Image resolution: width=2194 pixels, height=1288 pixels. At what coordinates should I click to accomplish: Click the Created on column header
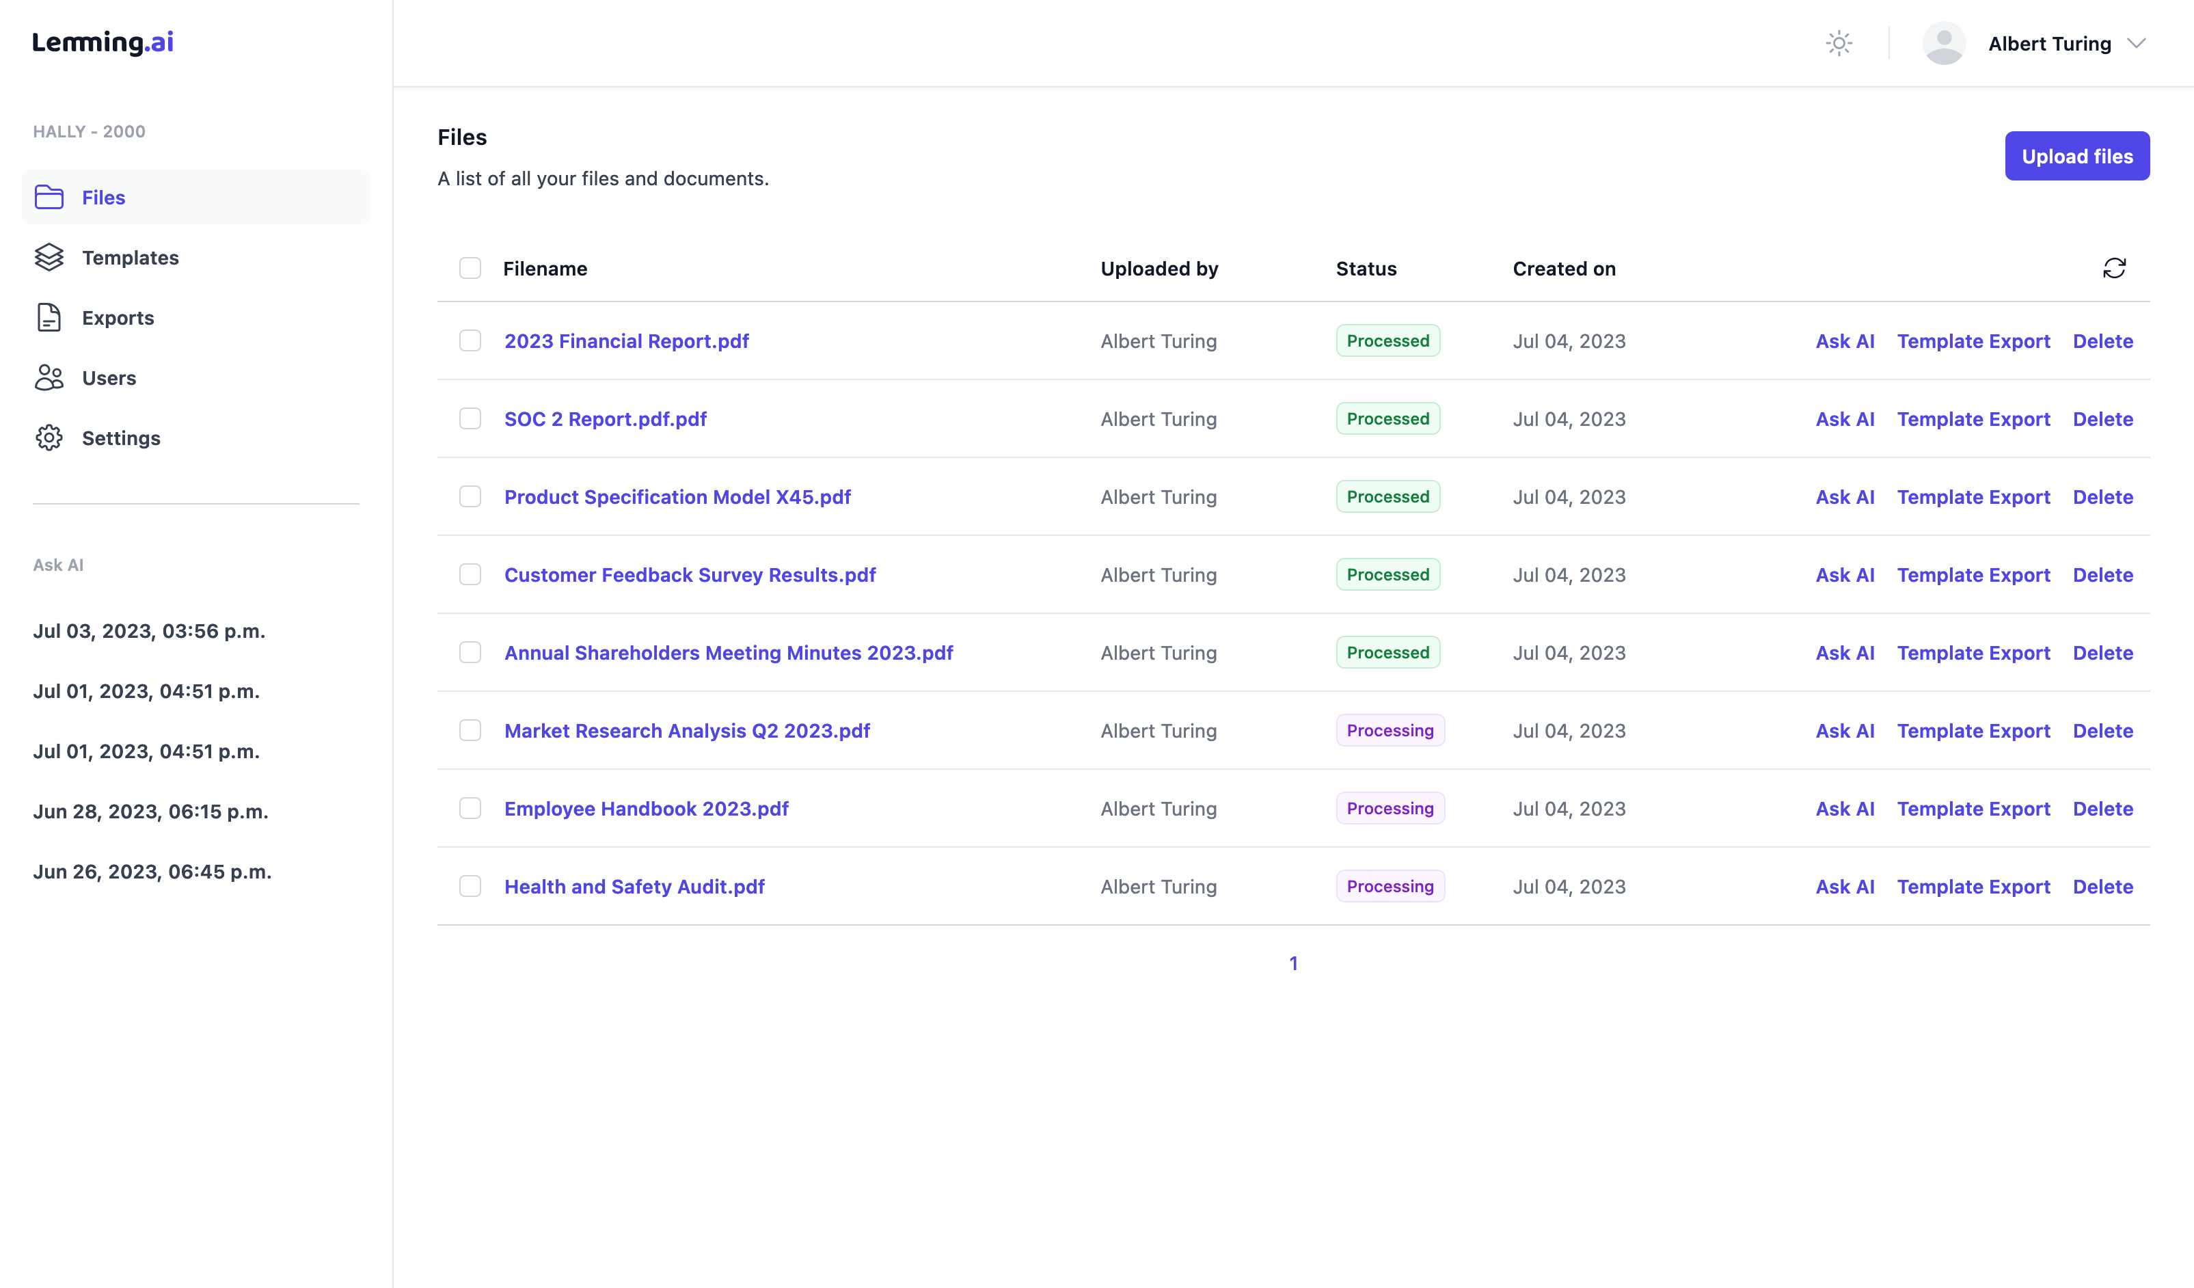coord(1564,268)
